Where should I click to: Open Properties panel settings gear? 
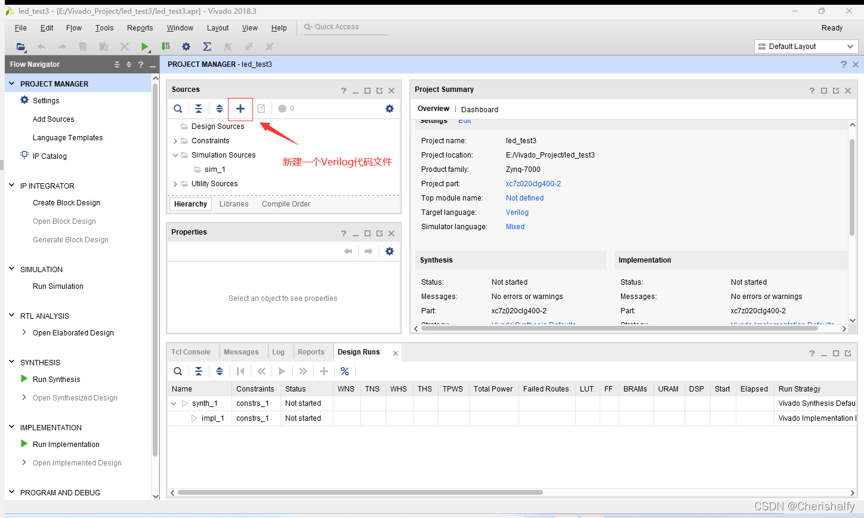click(x=390, y=251)
